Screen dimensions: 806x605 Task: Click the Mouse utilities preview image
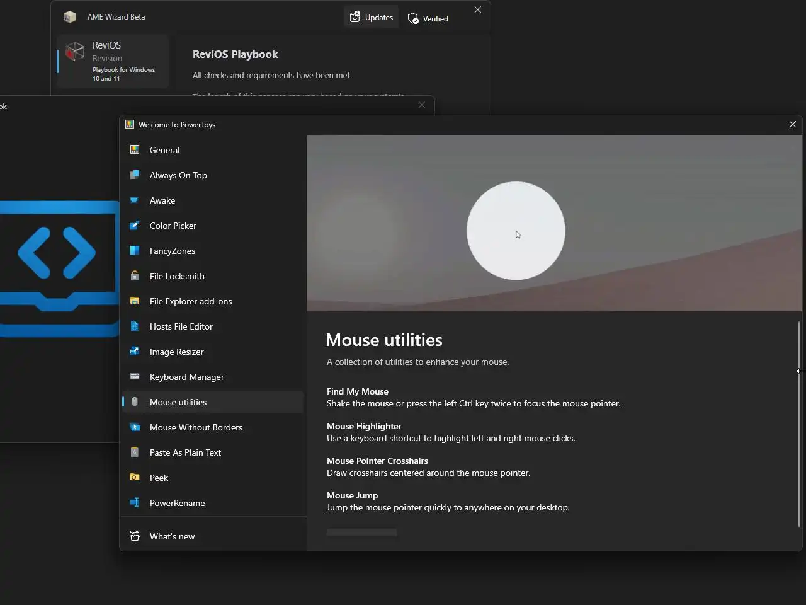click(554, 223)
